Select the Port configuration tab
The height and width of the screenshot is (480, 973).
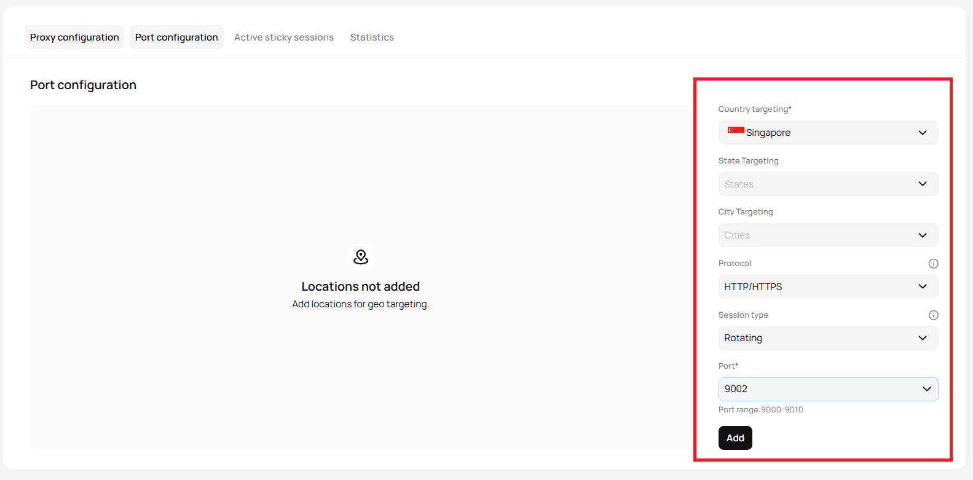pyautogui.click(x=176, y=37)
